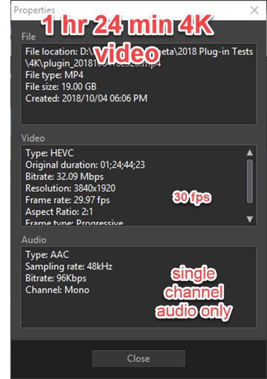Select the audio Type: AAC line
This screenshot has width=267, height=379.
point(47,255)
